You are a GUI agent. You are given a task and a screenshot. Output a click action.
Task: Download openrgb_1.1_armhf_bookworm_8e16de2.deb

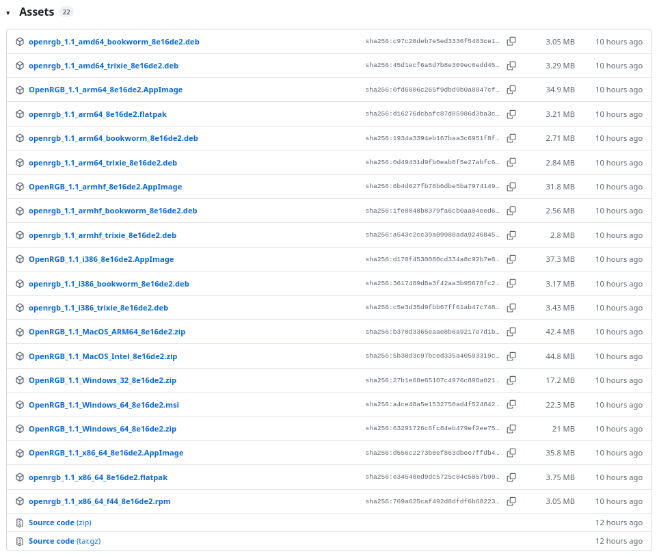(113, 211)
